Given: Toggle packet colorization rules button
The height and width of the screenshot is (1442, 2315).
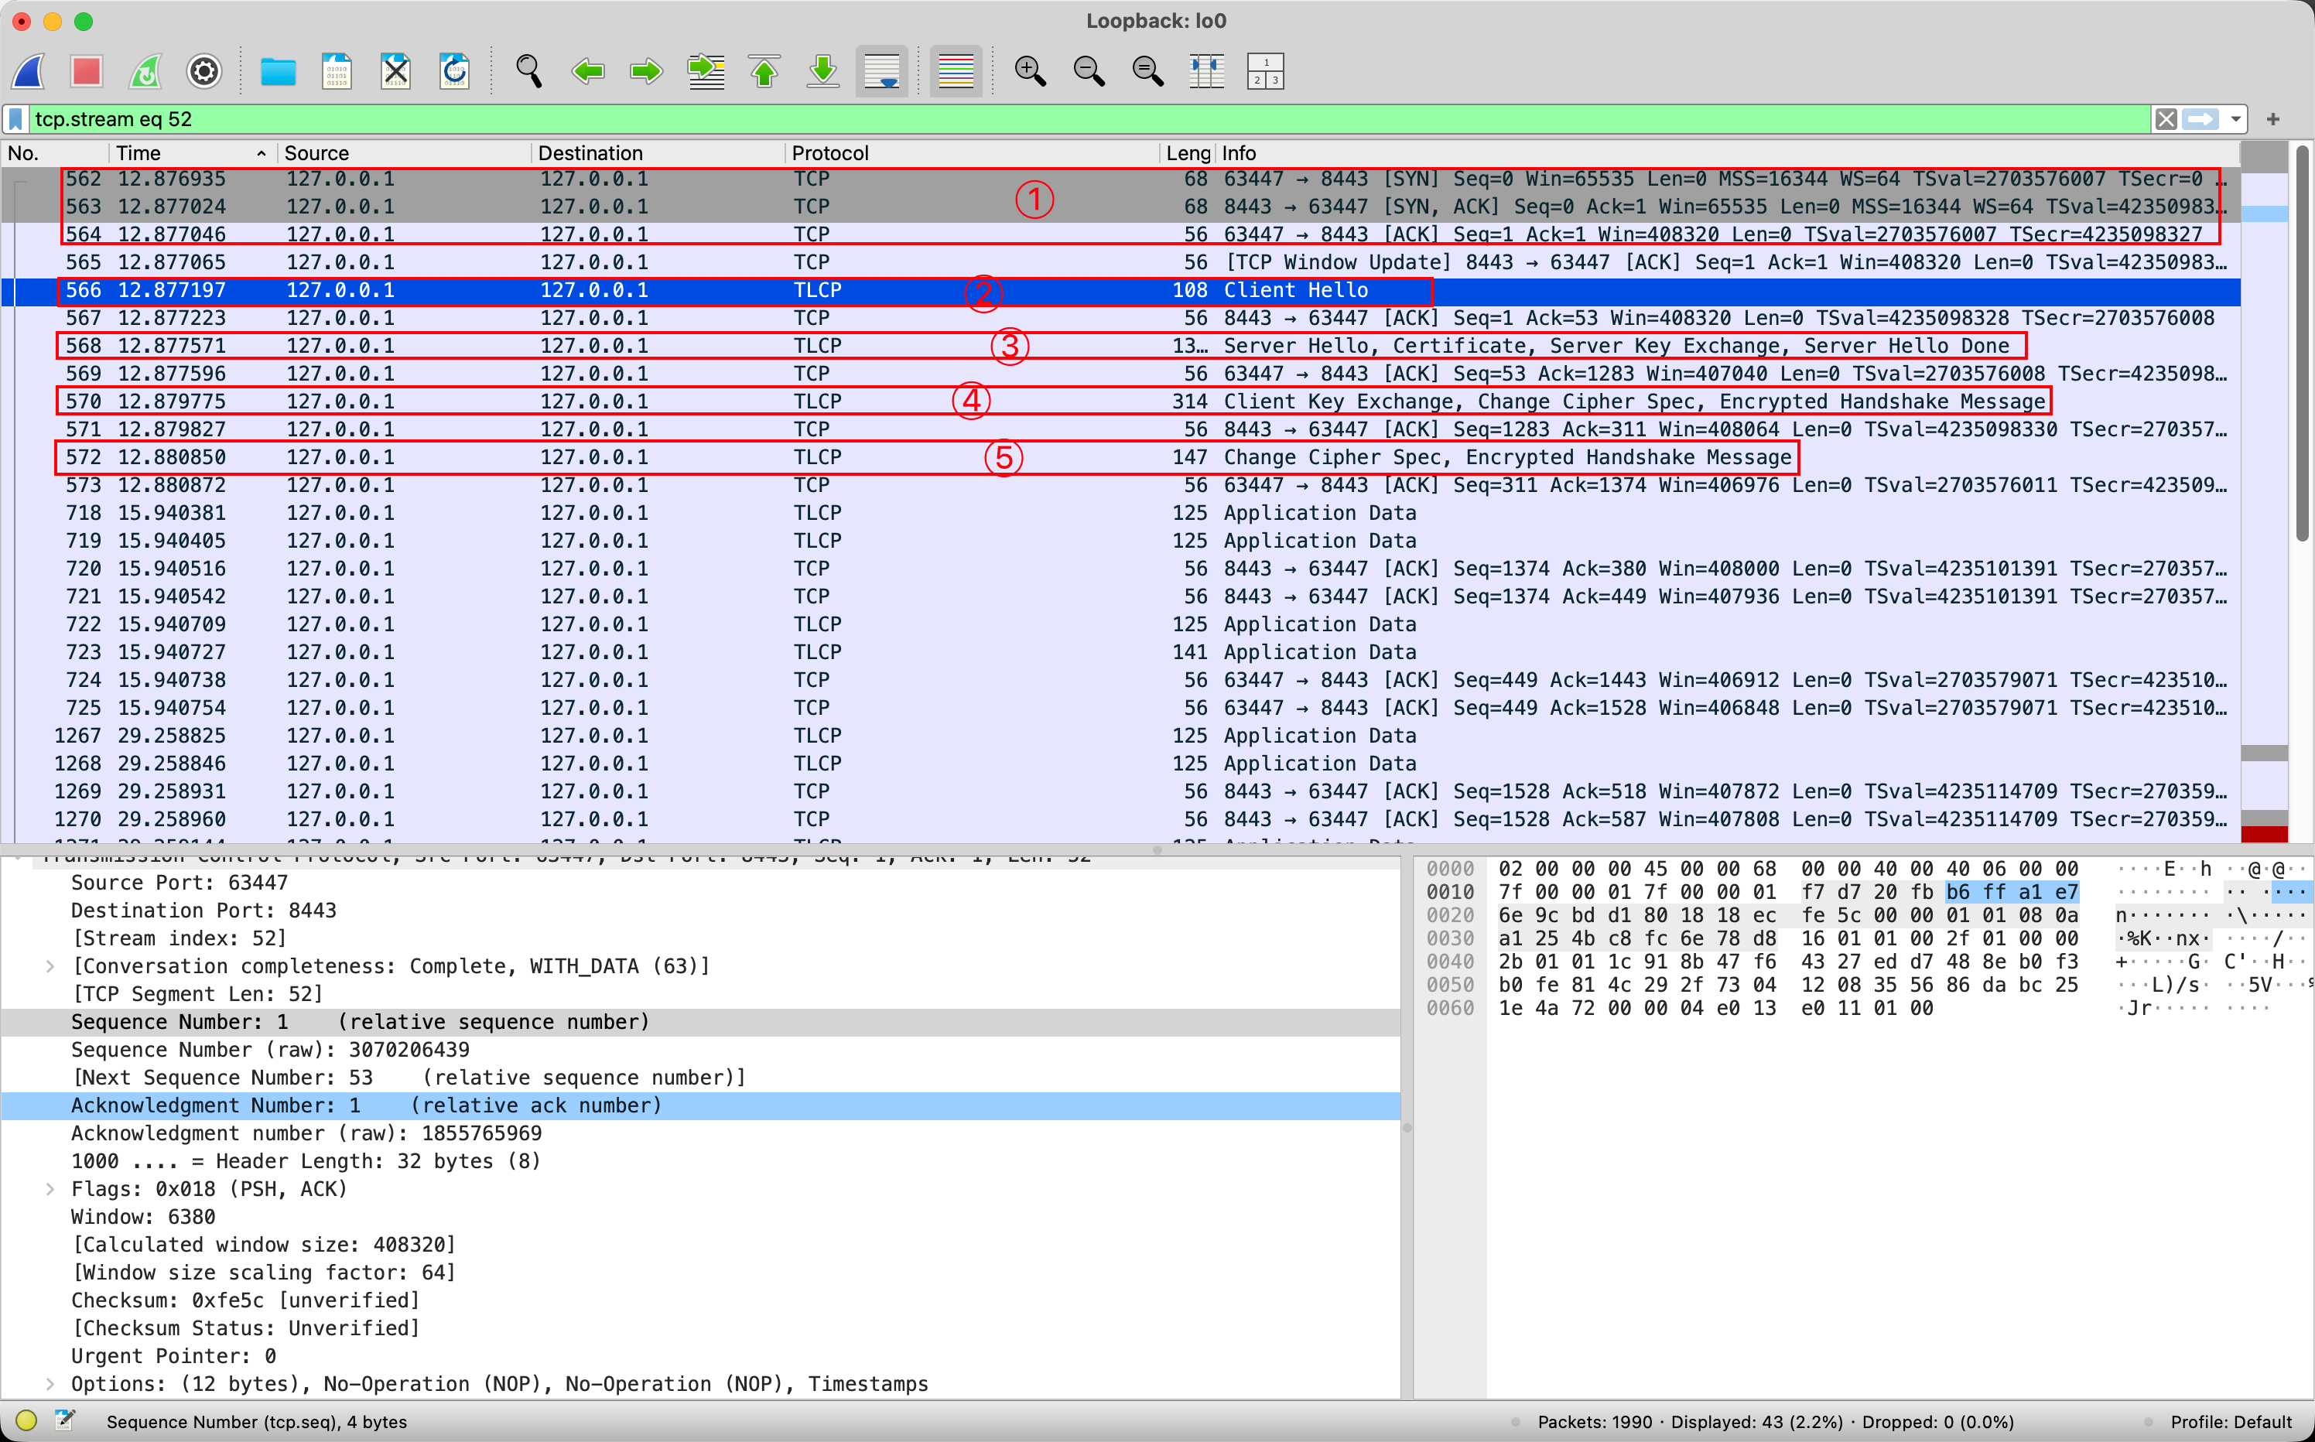Looking at the screenshot, I should click(956, 71).
